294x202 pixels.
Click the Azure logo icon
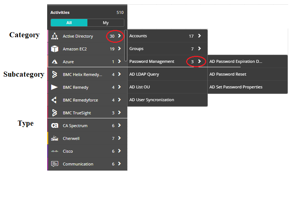point(54,62)
